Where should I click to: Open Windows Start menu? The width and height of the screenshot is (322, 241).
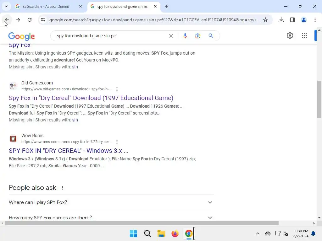133,233
